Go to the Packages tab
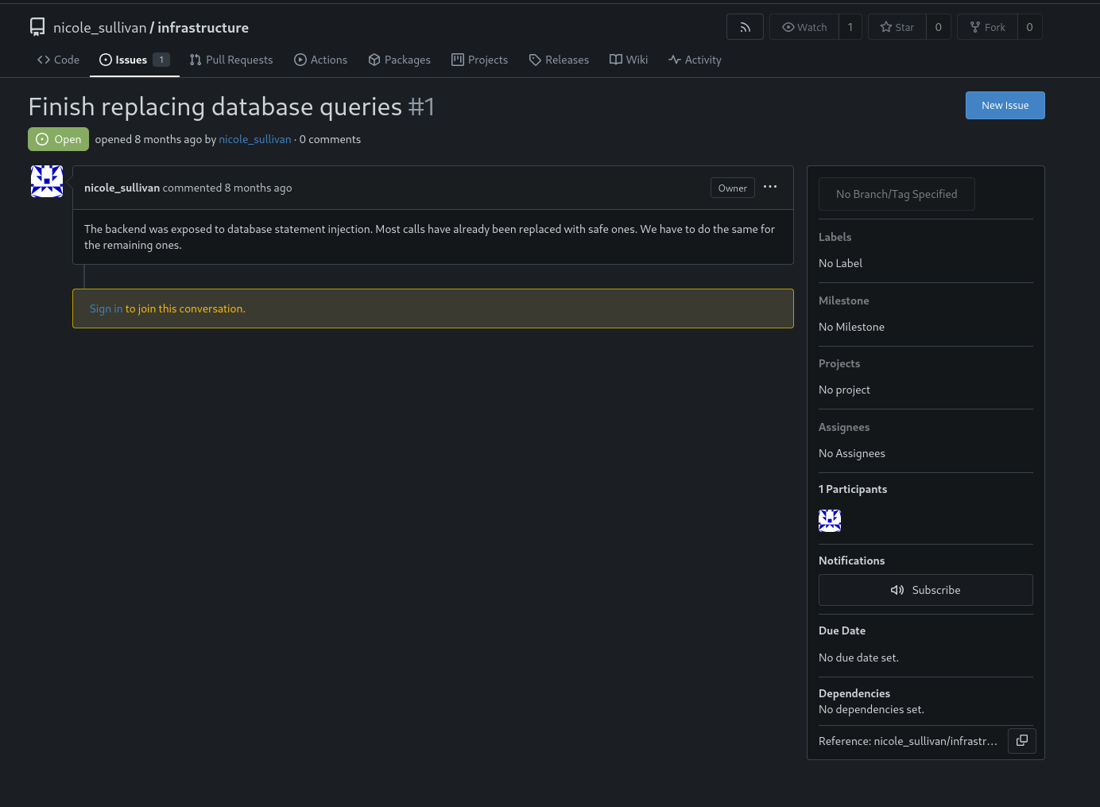 [x=400, y=60]
